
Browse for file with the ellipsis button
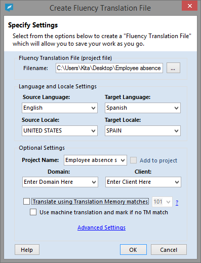(173, 68)
